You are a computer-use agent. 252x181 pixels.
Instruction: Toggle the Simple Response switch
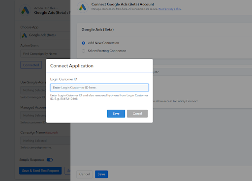(50, 160)
